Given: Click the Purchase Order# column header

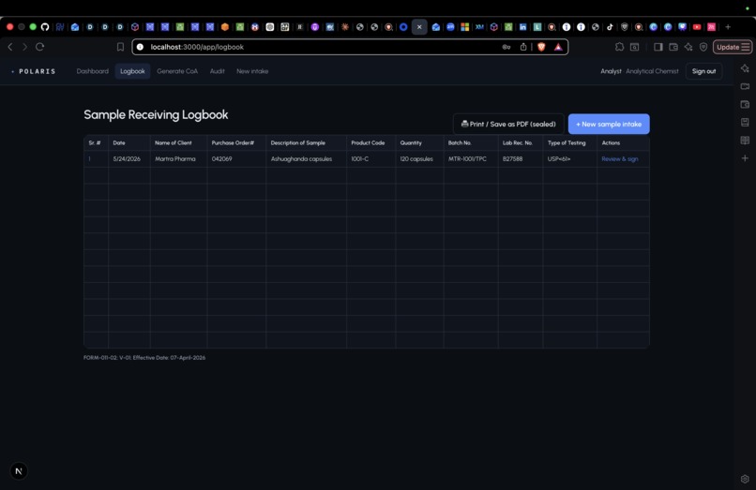Looking at the screenshot, I should [x=233, y=143].
